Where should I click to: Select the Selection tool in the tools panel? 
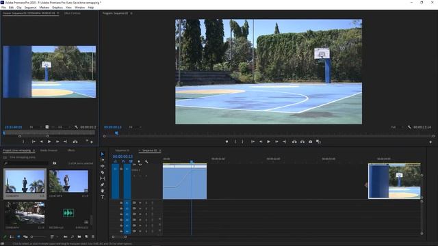coord(102,154)
